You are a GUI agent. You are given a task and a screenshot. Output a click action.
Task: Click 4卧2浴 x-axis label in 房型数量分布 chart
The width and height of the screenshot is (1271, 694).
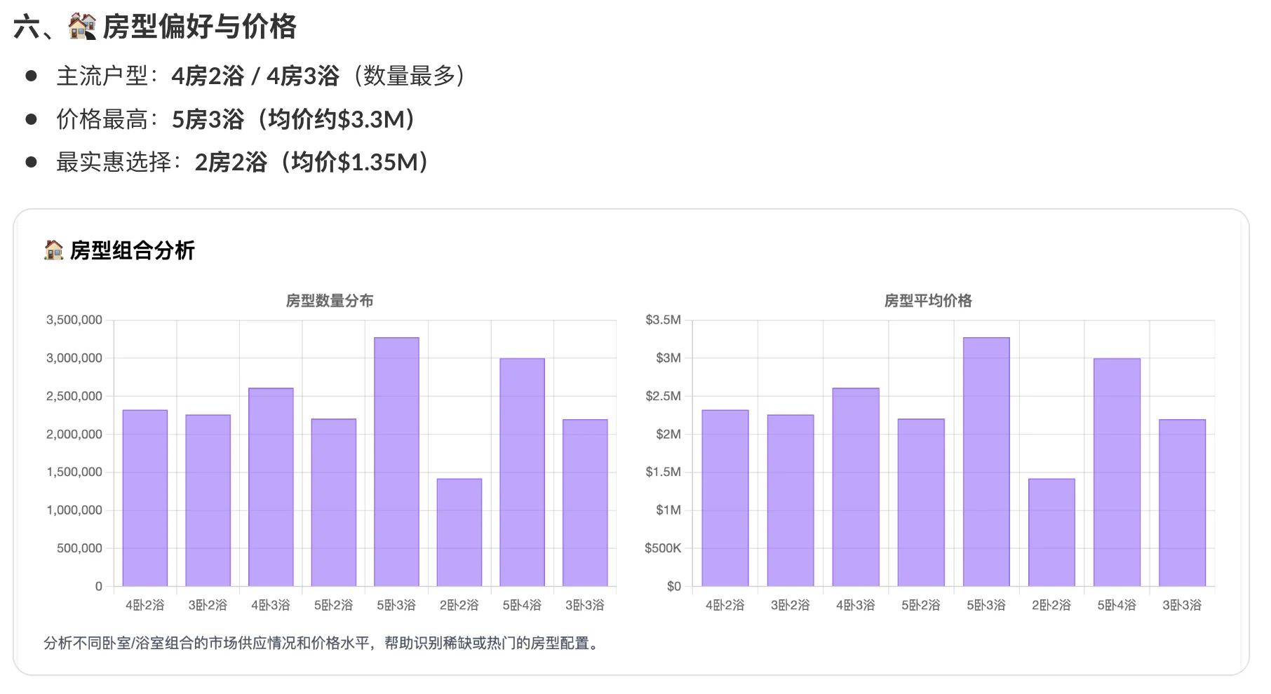click(x=145, y=605)
